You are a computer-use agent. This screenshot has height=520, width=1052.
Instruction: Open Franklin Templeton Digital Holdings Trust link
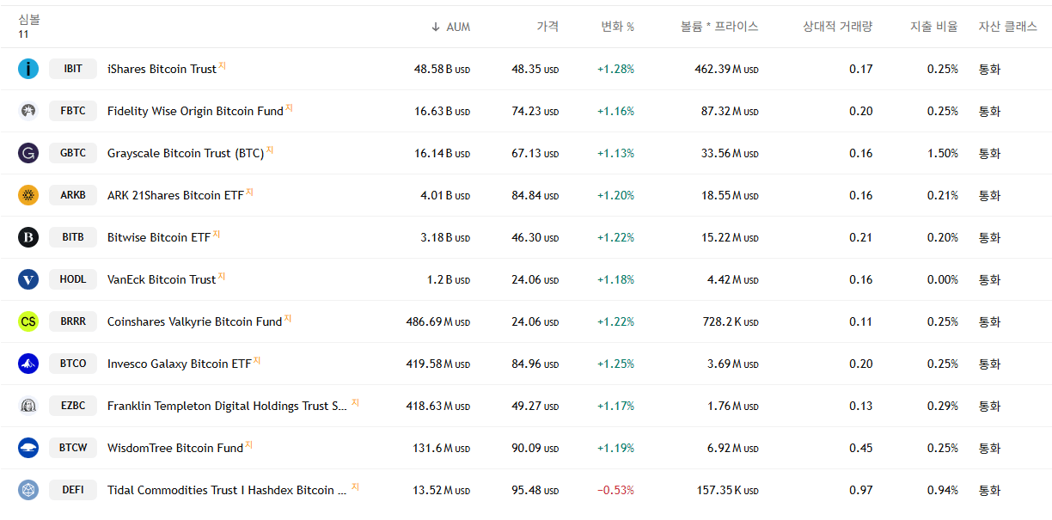click(x=228, y=406)
